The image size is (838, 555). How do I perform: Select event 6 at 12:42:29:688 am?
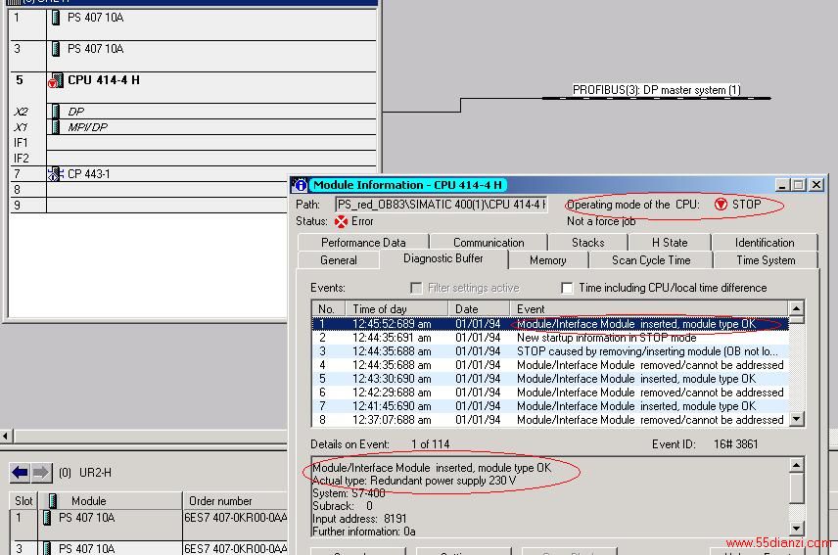(x=550, y=393)
